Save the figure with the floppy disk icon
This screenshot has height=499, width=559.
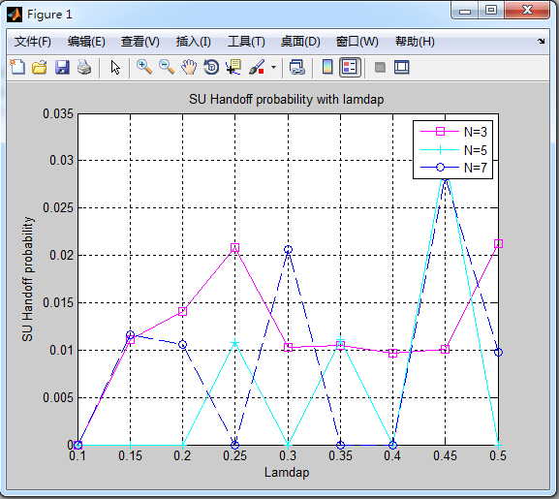coord(62,67)
